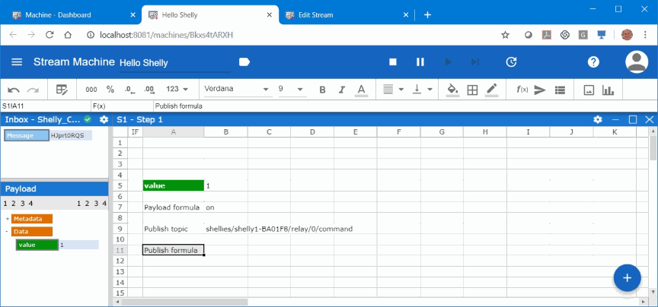
Task: Open the help question mark icon
Action: [593, 62]
